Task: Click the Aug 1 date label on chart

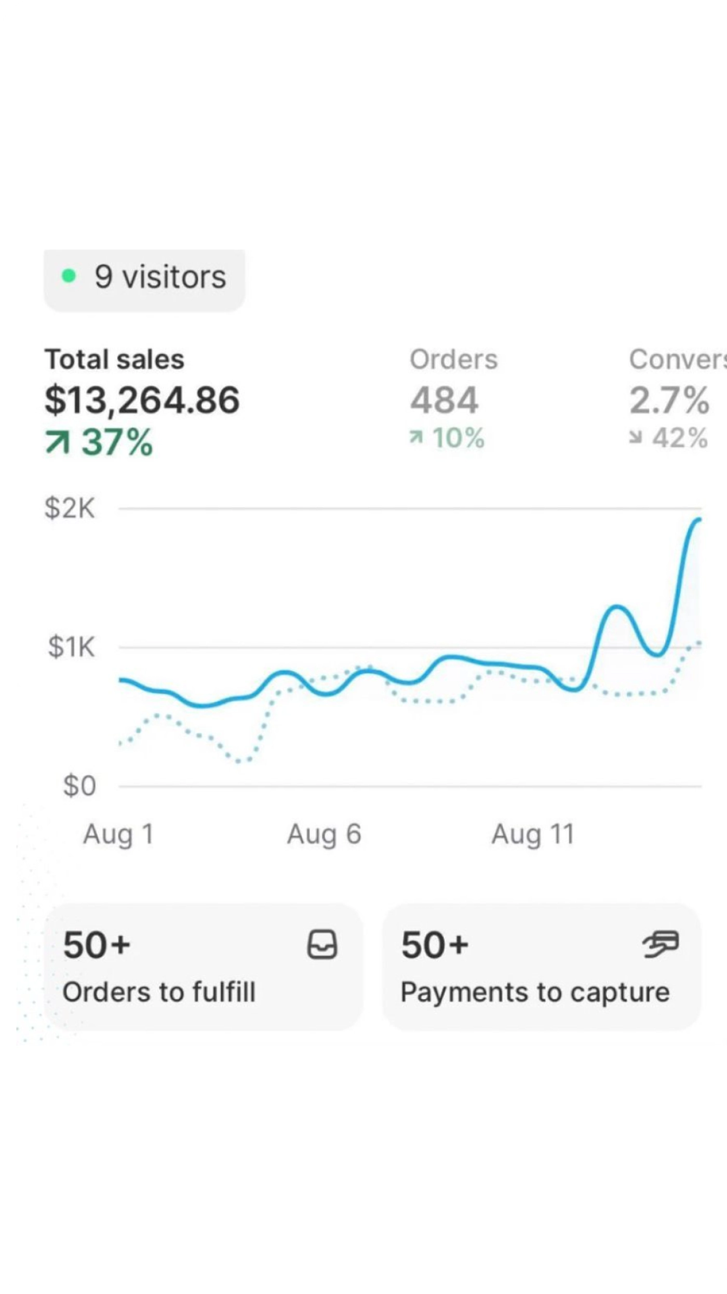Action: coord(118,835)
